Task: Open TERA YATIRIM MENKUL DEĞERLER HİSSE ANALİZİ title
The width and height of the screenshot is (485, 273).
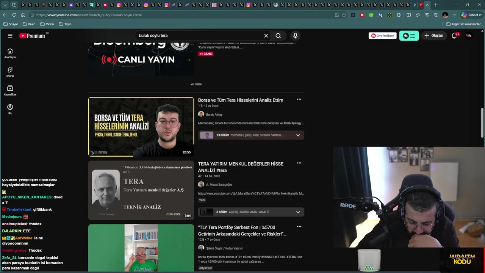Action: pyautogui.click(x=241, y=167)
